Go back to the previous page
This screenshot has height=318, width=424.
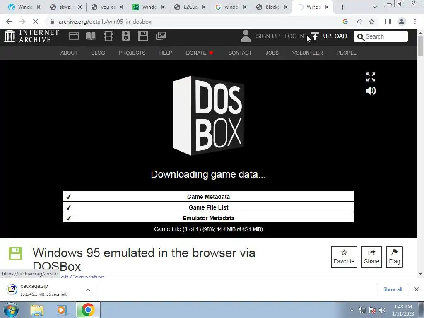9,22
